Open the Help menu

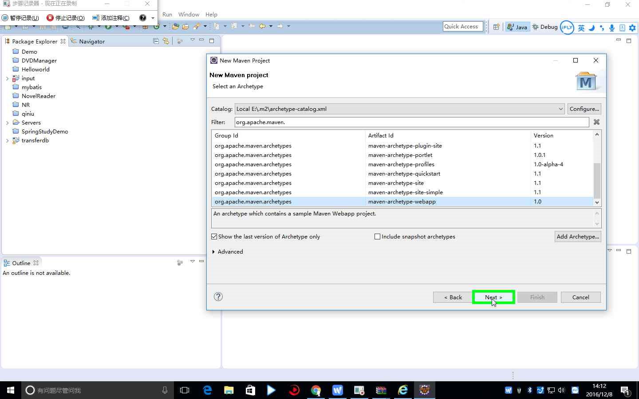[x=211, y=14]
